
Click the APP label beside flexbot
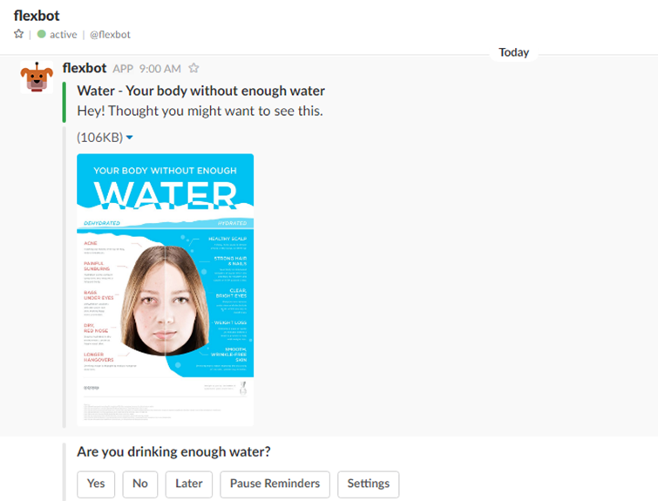coord(123,69)
